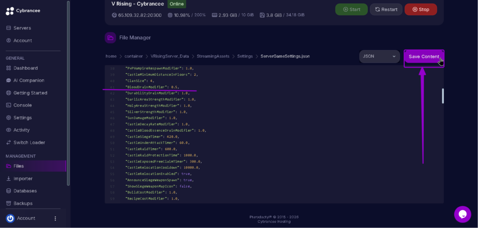Screen dimensions: 478x228
Task: Navigate to container breadcrumb
Action: pyautogui.click(x=134, y=56)
